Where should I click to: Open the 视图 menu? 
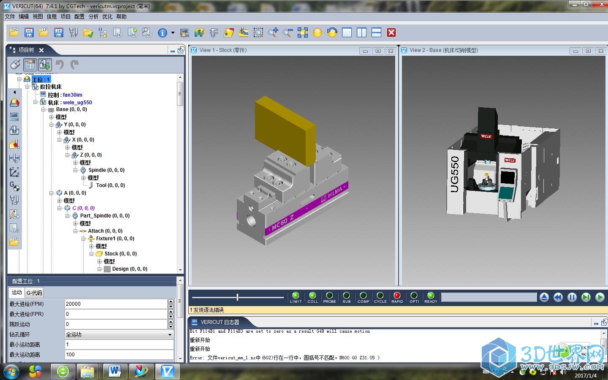(38, 16)
